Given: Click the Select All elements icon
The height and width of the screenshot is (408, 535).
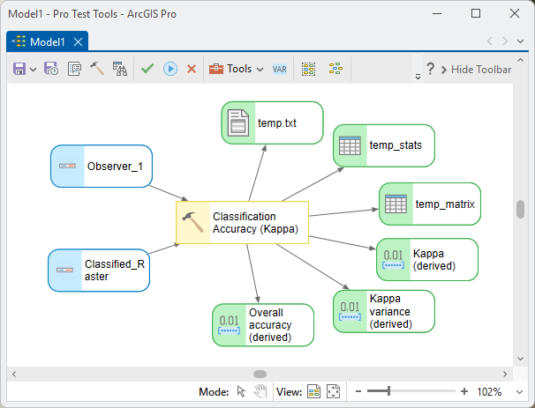Looking at the screenshot, I should coord(308,69).
